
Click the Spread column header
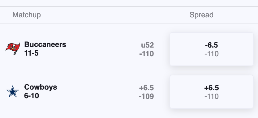click(x=201, y=15)
